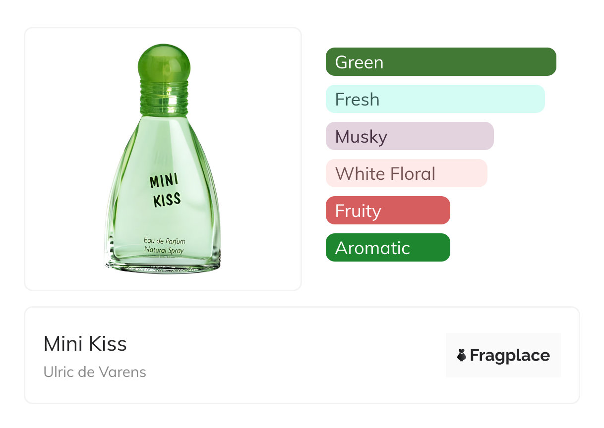Select the Green accord bar
The height and width of the screenshot is (428, 604).
440,62
